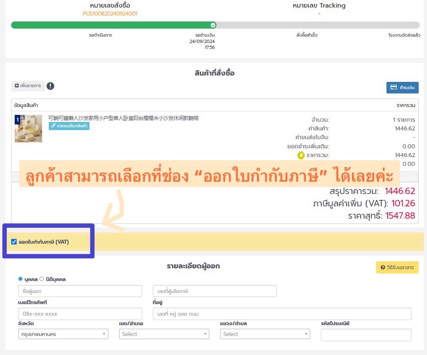
Task: Click the green checkmark on progress bar
Action: click(213, 25)
